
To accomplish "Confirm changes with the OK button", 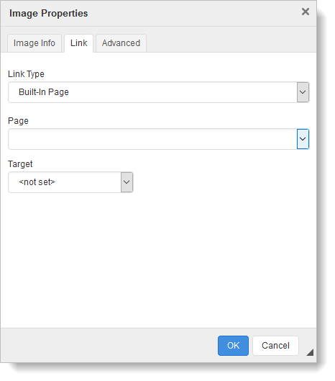I will click(x=233, y=346).
